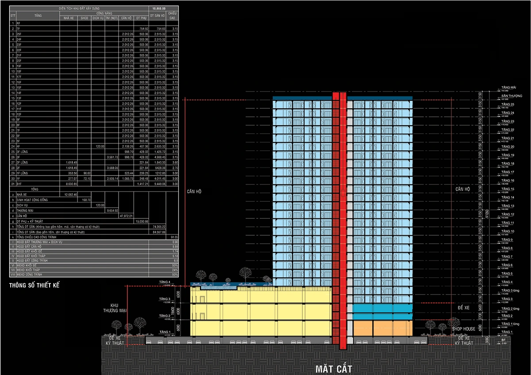Click the "THÔNG SỐ THIẾT KẾ" caption

35,286
